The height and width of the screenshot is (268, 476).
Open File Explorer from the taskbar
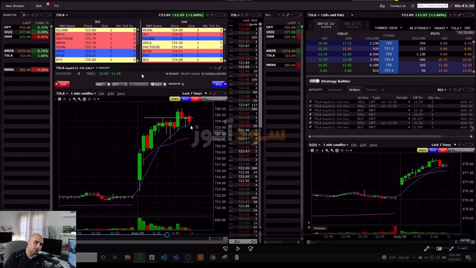click(128, 257)
